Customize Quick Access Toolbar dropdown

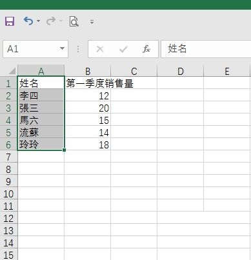92,21
